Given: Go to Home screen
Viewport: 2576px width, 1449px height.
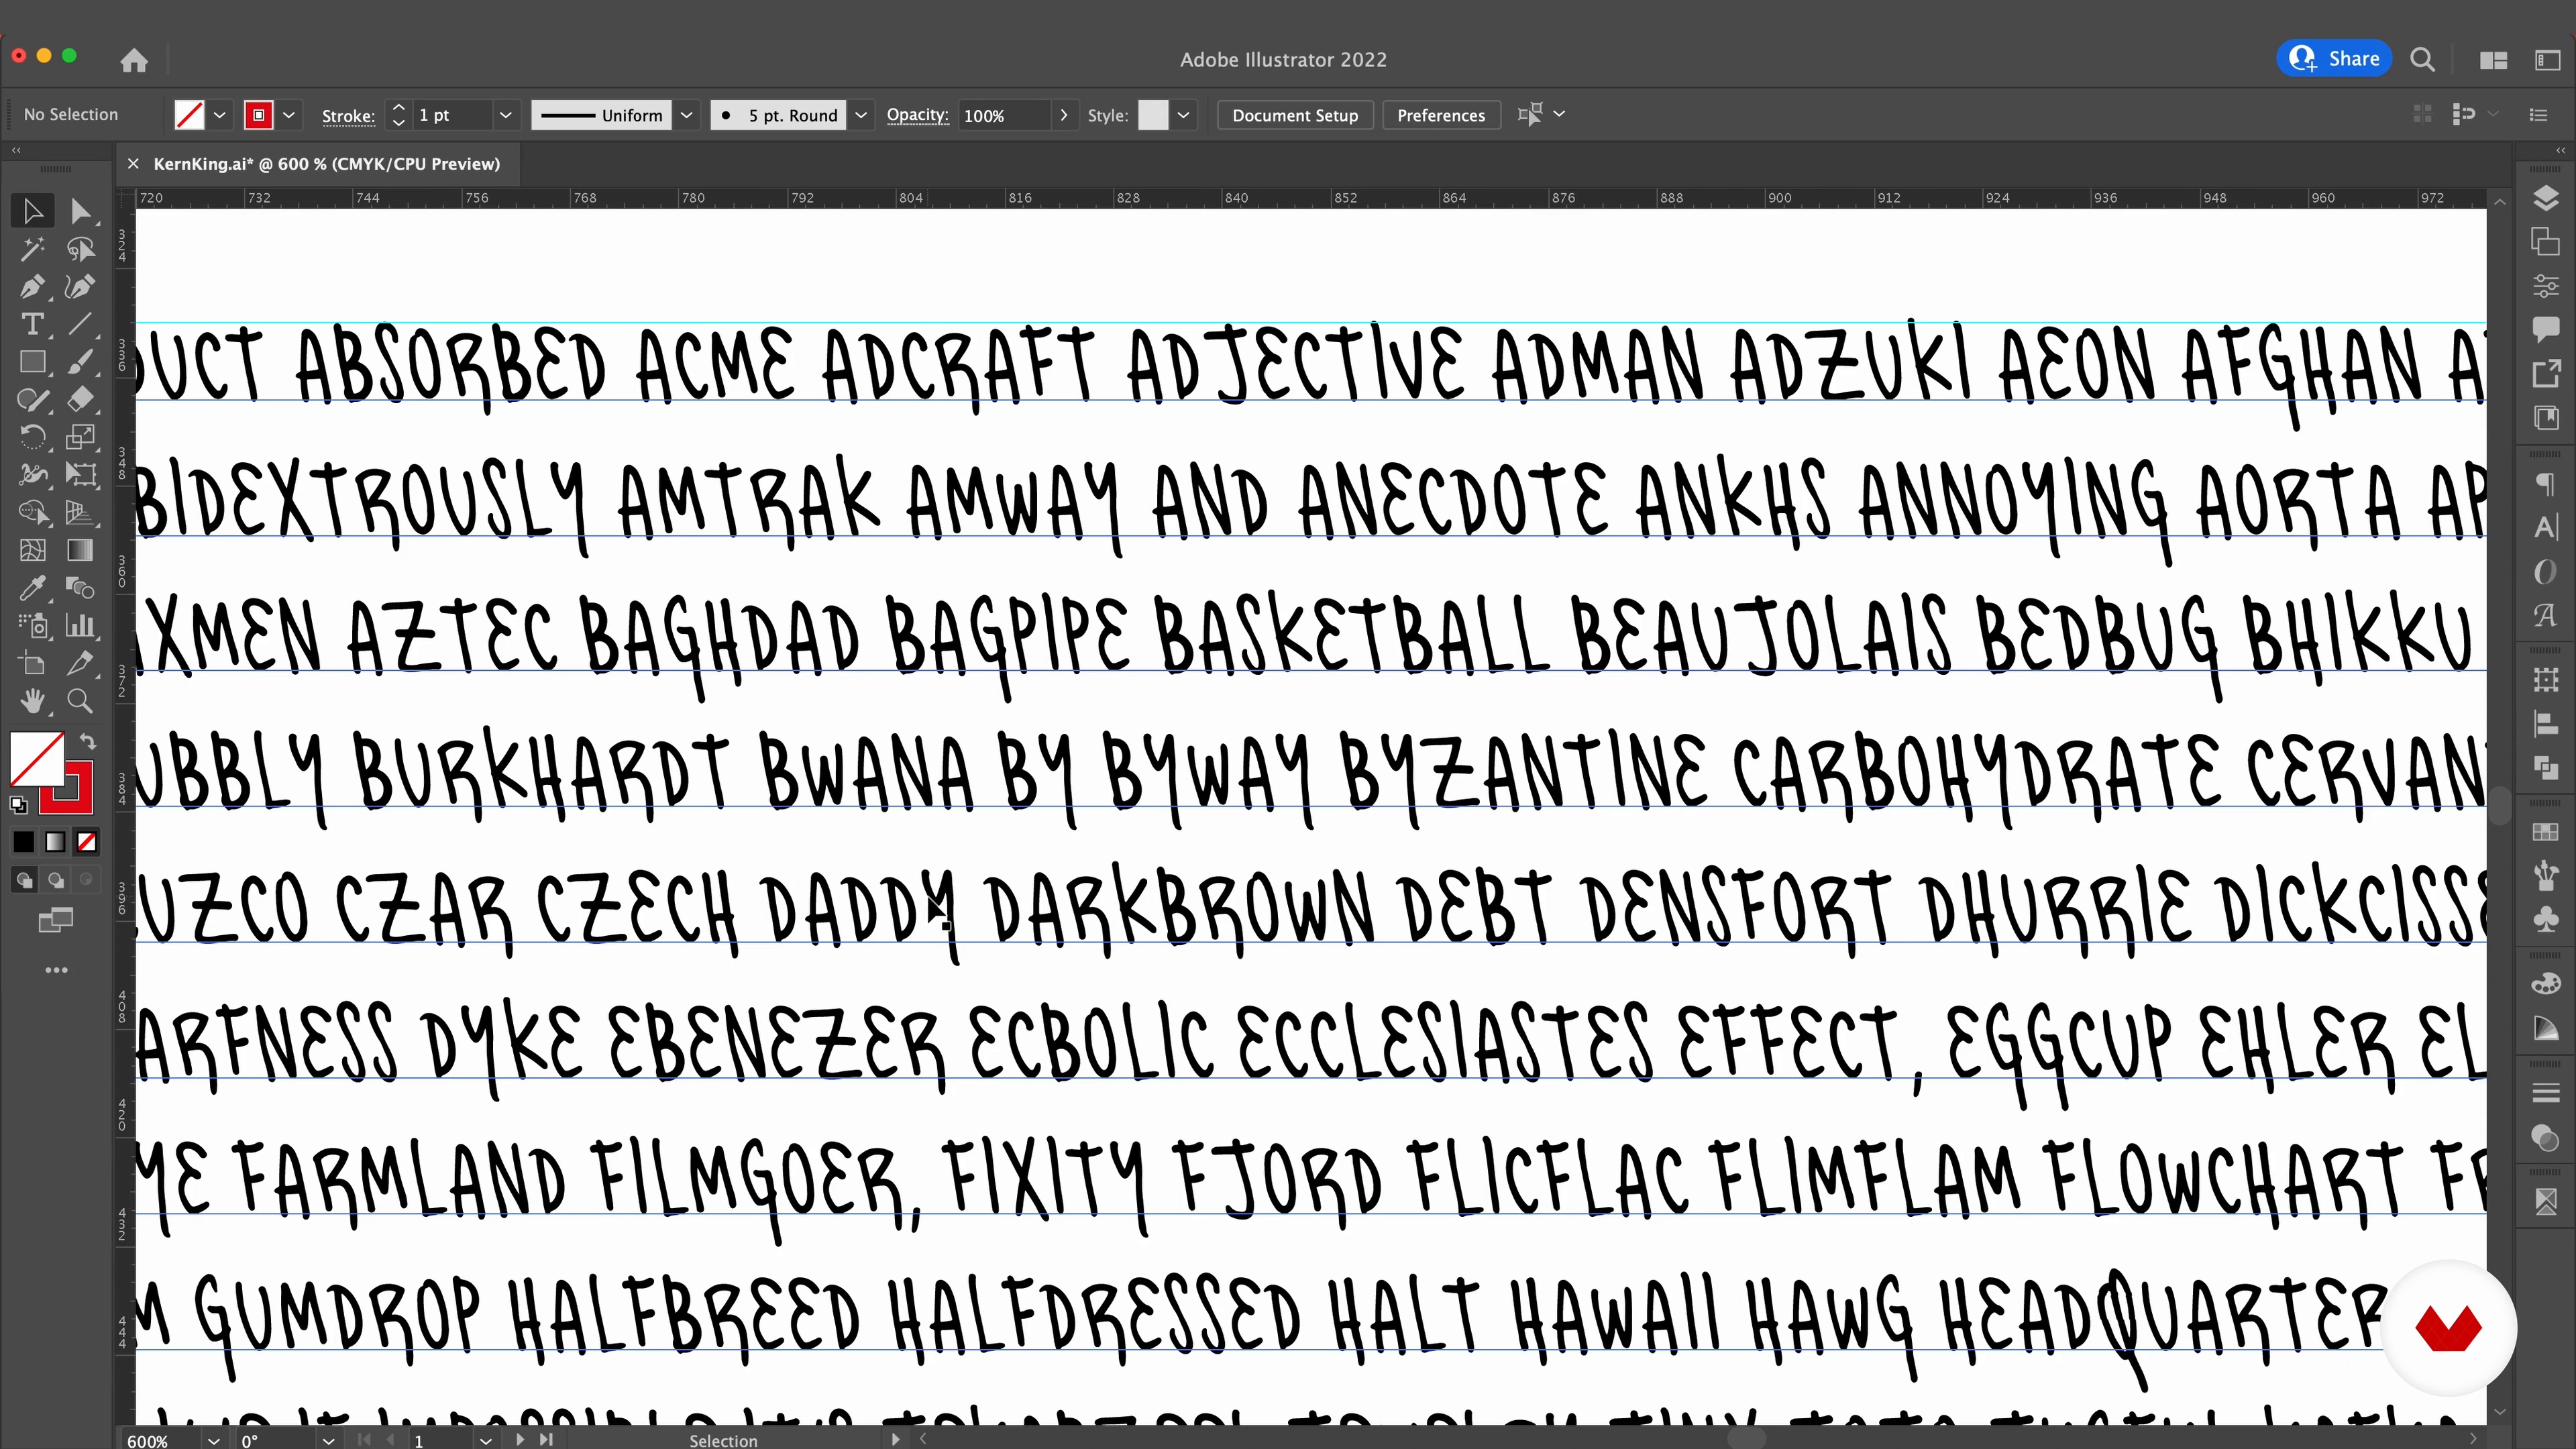Looking at the screenshot, I should pos(134,60).
